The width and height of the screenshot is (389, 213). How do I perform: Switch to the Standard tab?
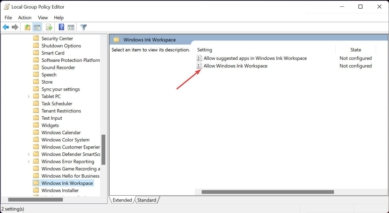coord(146,200)
